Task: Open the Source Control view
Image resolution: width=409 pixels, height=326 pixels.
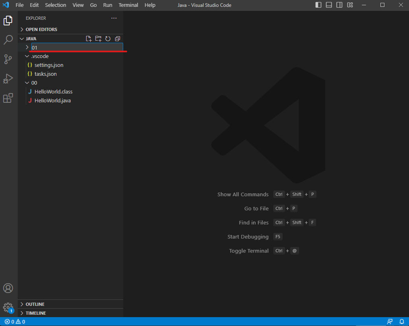Action: coord(8,59)
